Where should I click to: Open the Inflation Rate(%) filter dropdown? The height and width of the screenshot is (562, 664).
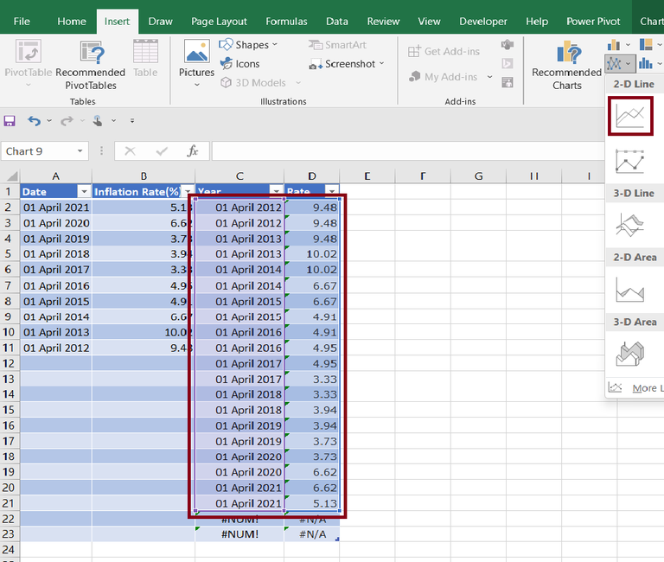pos(188,192)
